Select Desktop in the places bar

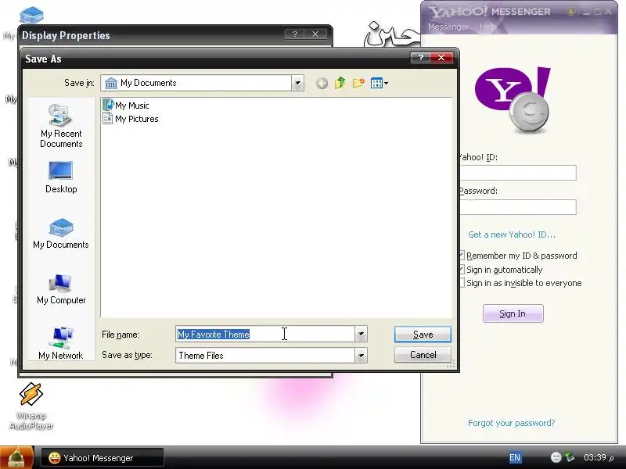pos(61,177)
